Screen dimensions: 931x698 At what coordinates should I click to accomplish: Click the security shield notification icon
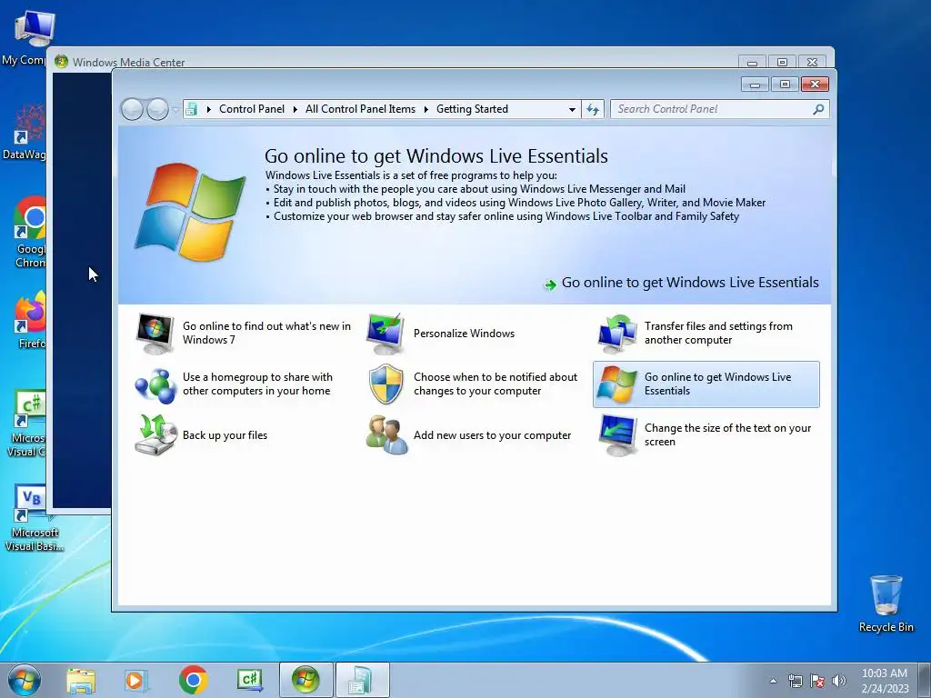click(385, 384)
